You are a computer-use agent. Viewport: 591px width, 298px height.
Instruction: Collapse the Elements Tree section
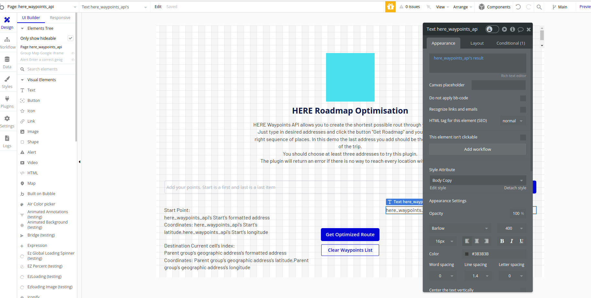(x=22, y=28)
